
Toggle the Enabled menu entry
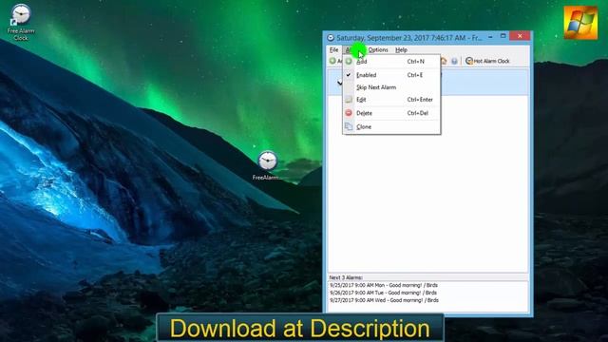(x=391, y=75)
